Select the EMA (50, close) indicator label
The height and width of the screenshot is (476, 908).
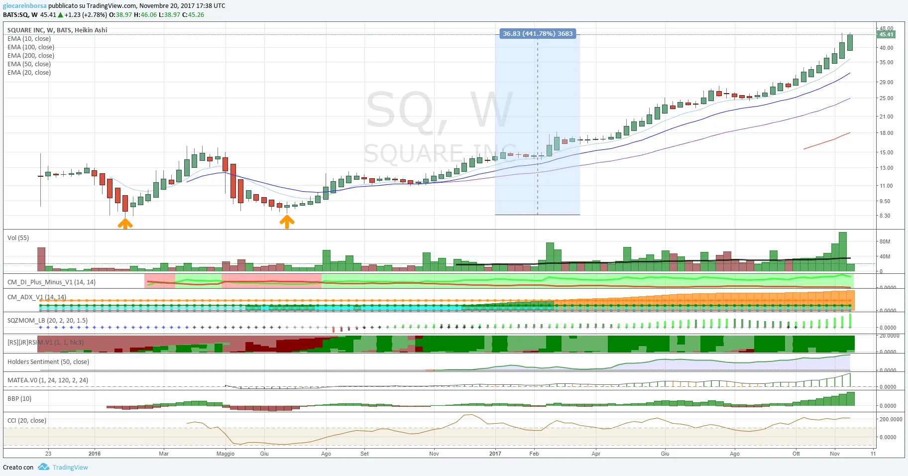pos(29,64)
